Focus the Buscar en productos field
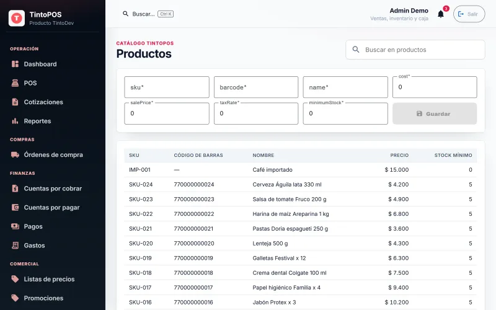 pos(415,50)
